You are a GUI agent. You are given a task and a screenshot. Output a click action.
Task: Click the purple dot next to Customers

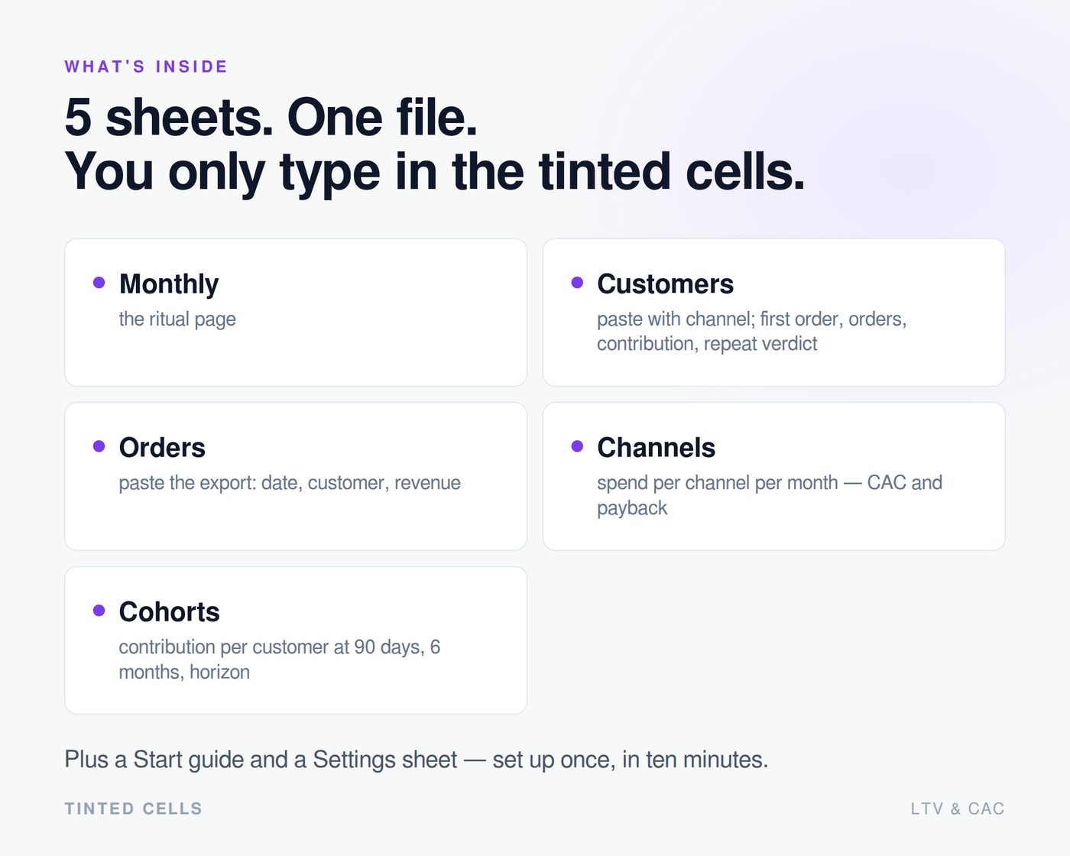[x=577, y=283]
